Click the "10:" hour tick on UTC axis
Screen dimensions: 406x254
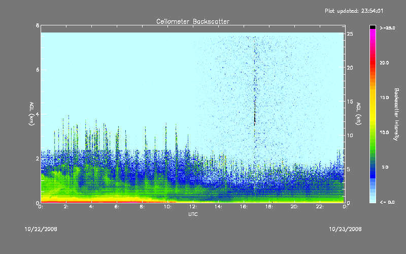[x=167, y=207]
